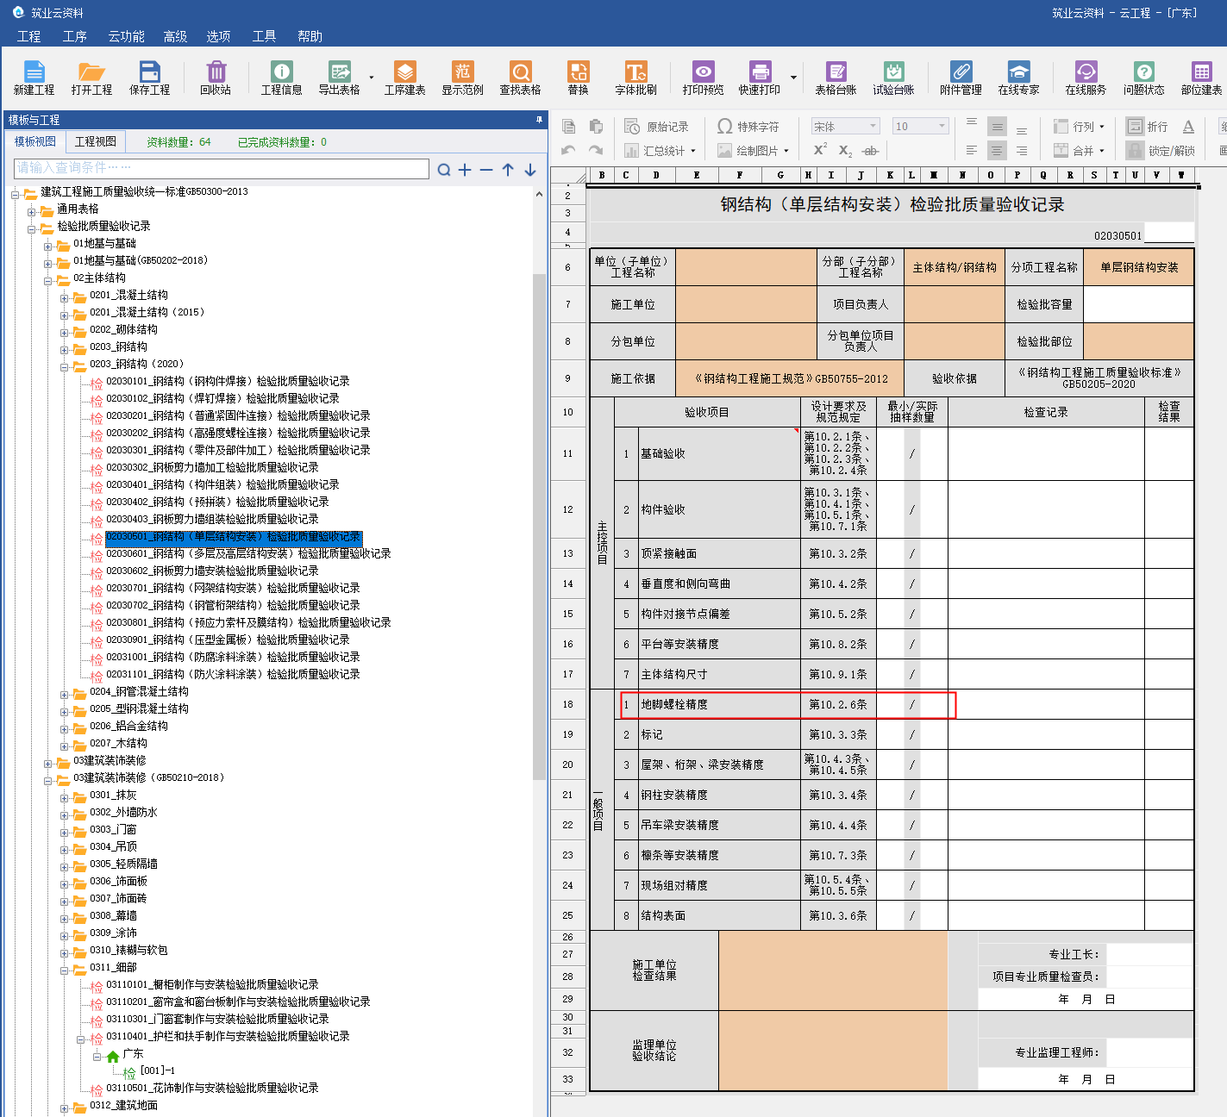The width and height of the screenshot is (1227, 1117).
Task: Click 查找表格 search icon
Action: [520, 78]
